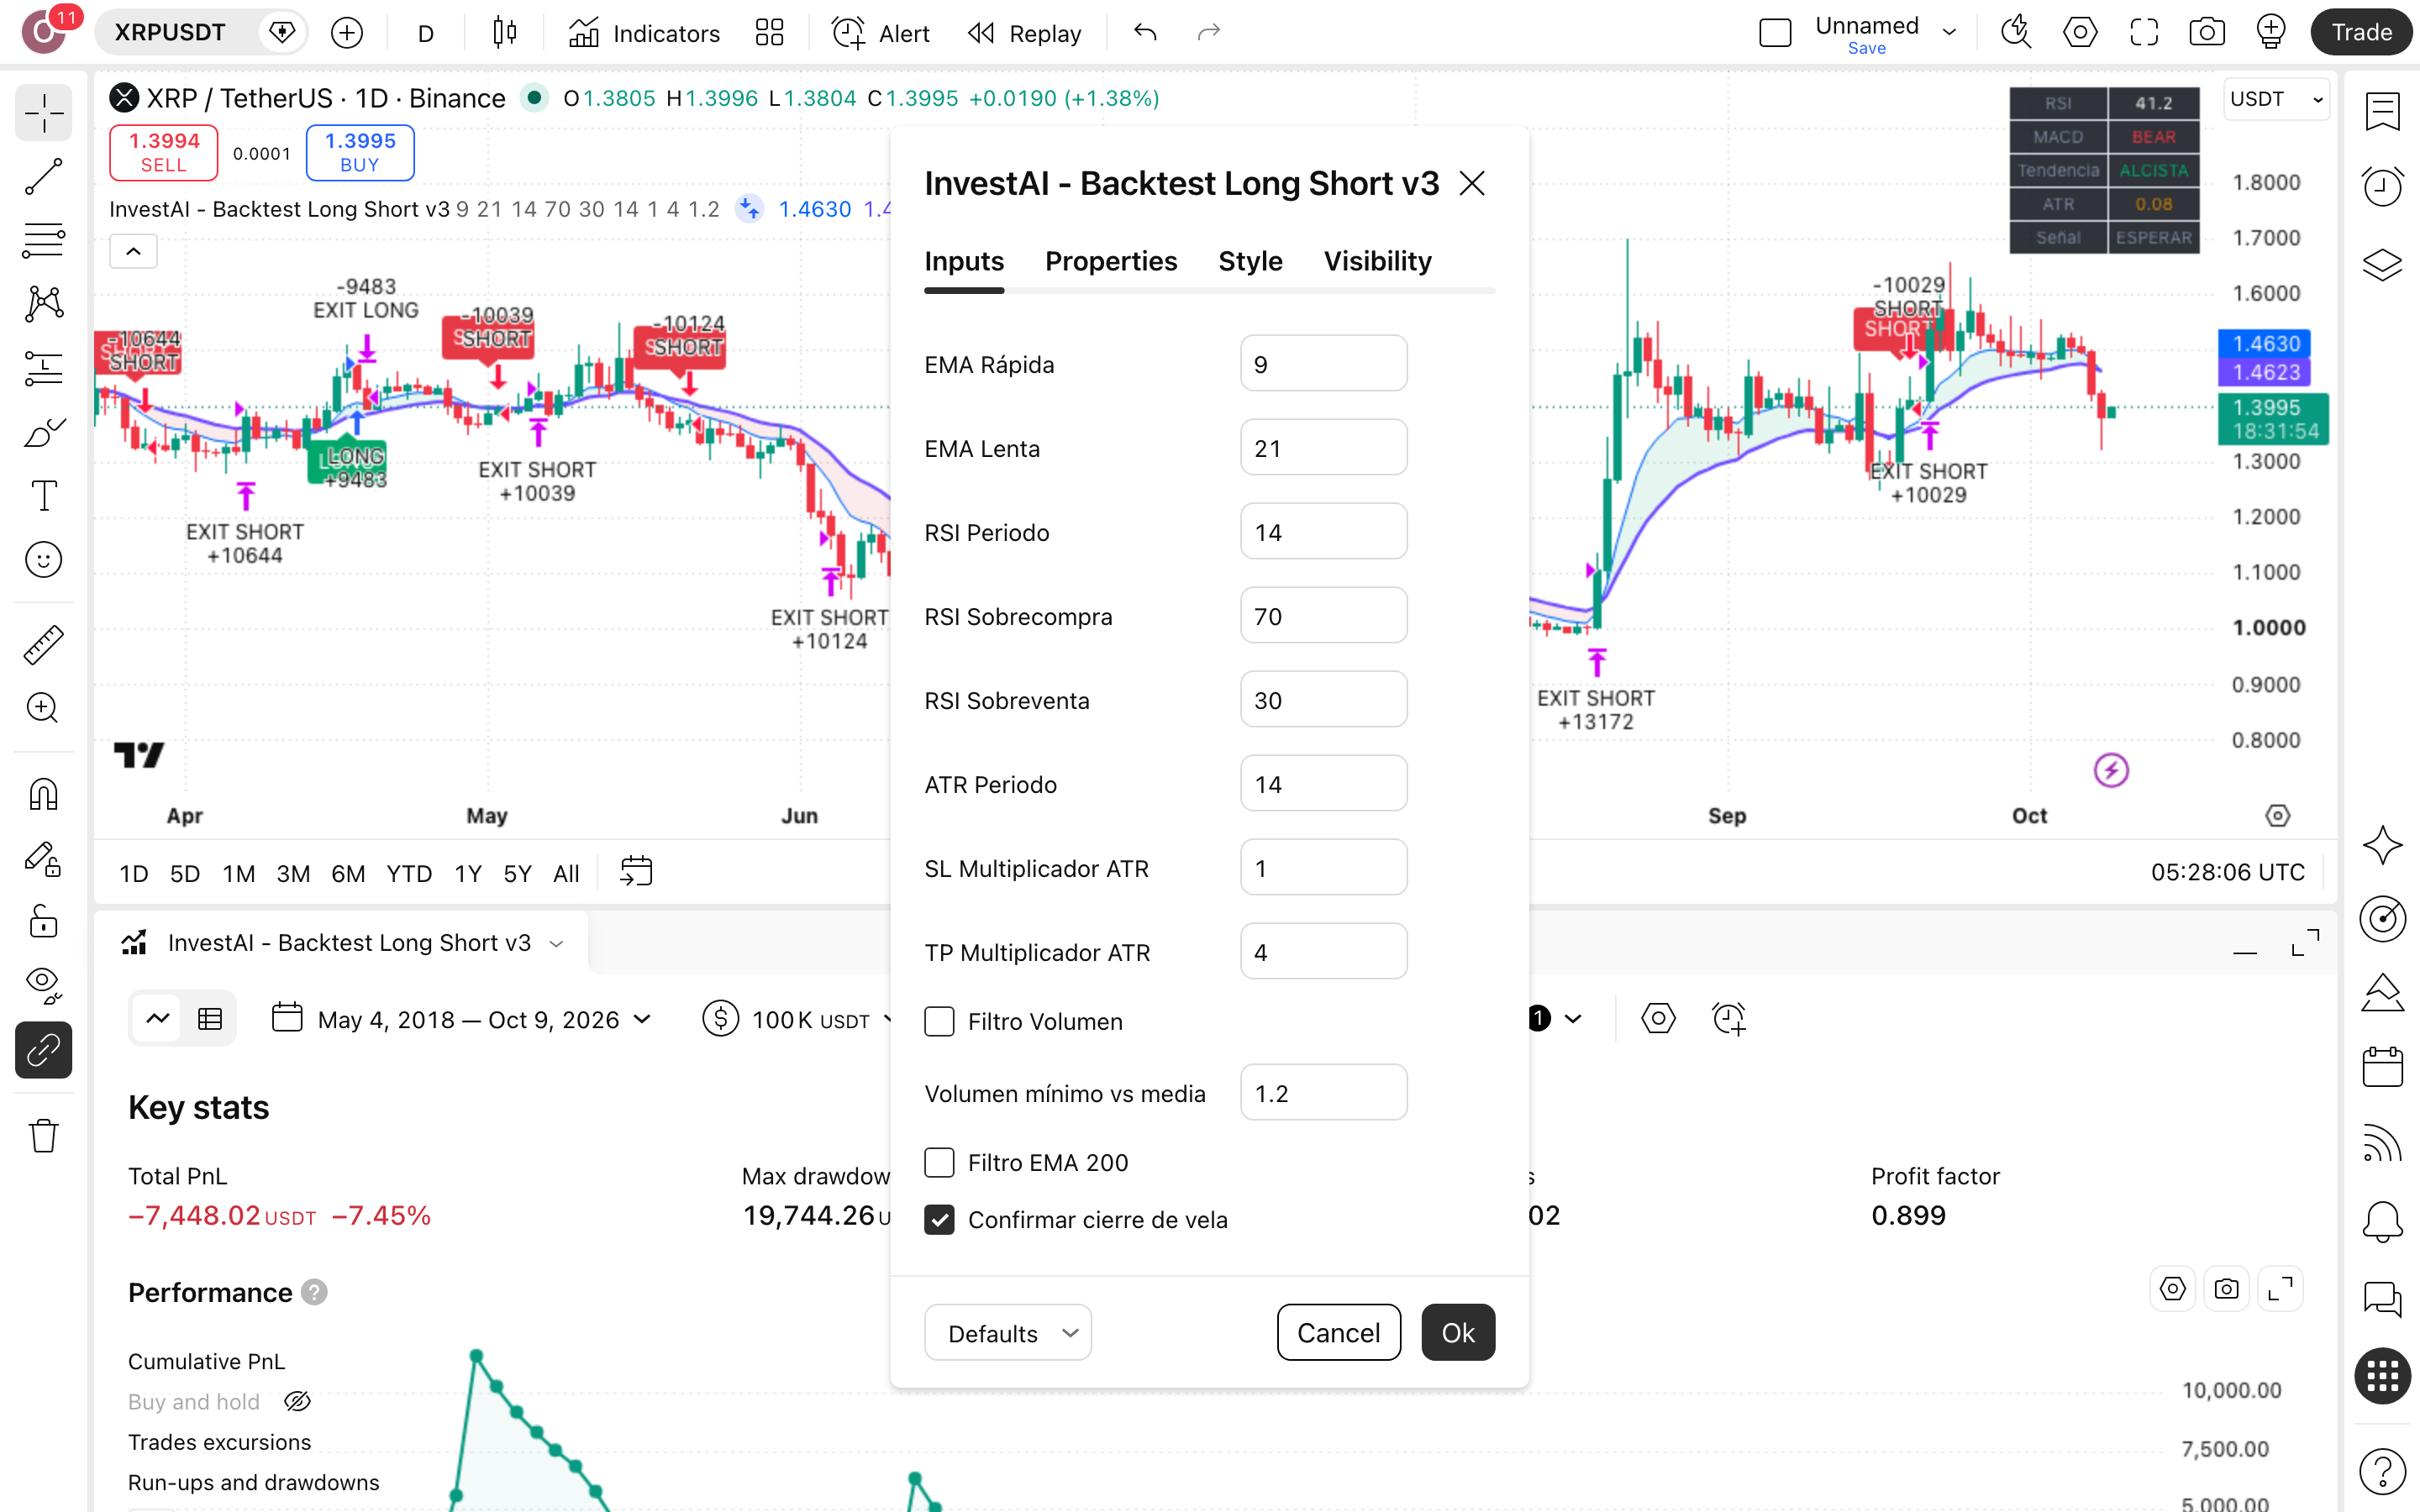Open the Defaults dropdown

pos(1007,1332)
